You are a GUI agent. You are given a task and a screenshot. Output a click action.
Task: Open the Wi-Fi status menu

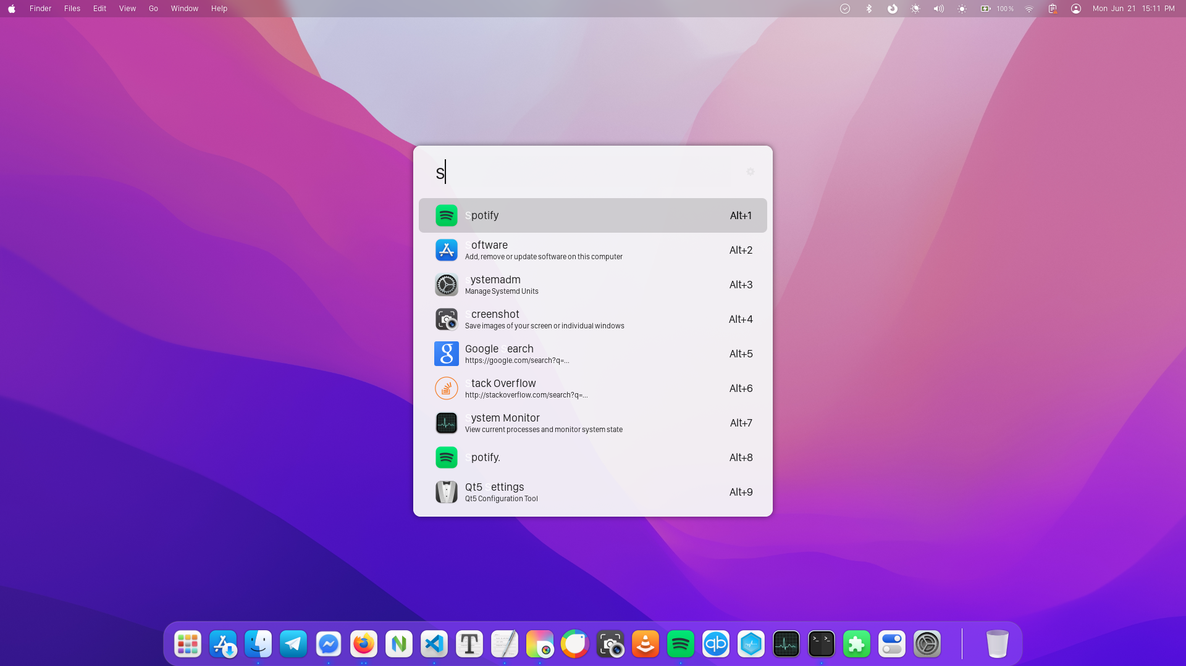click(x=1029, y=9)
